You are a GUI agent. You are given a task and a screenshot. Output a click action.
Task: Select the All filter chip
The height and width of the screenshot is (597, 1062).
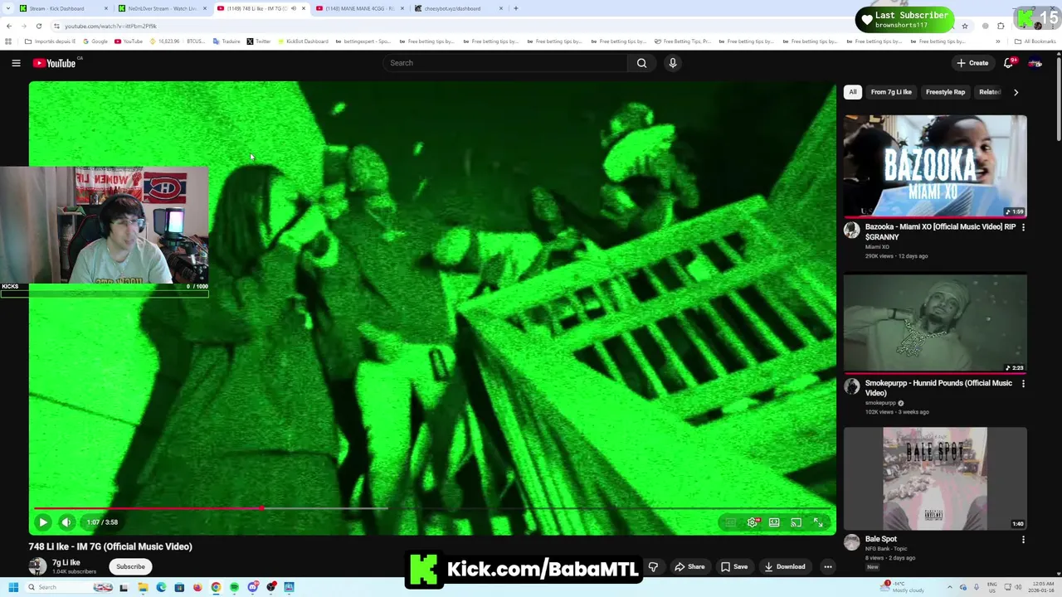tap(853, 92)
